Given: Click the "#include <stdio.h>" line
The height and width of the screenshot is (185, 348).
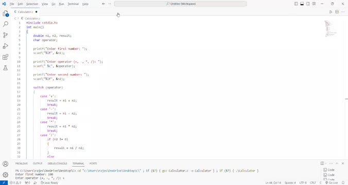Looking at the screenshot, I should 42,23.
